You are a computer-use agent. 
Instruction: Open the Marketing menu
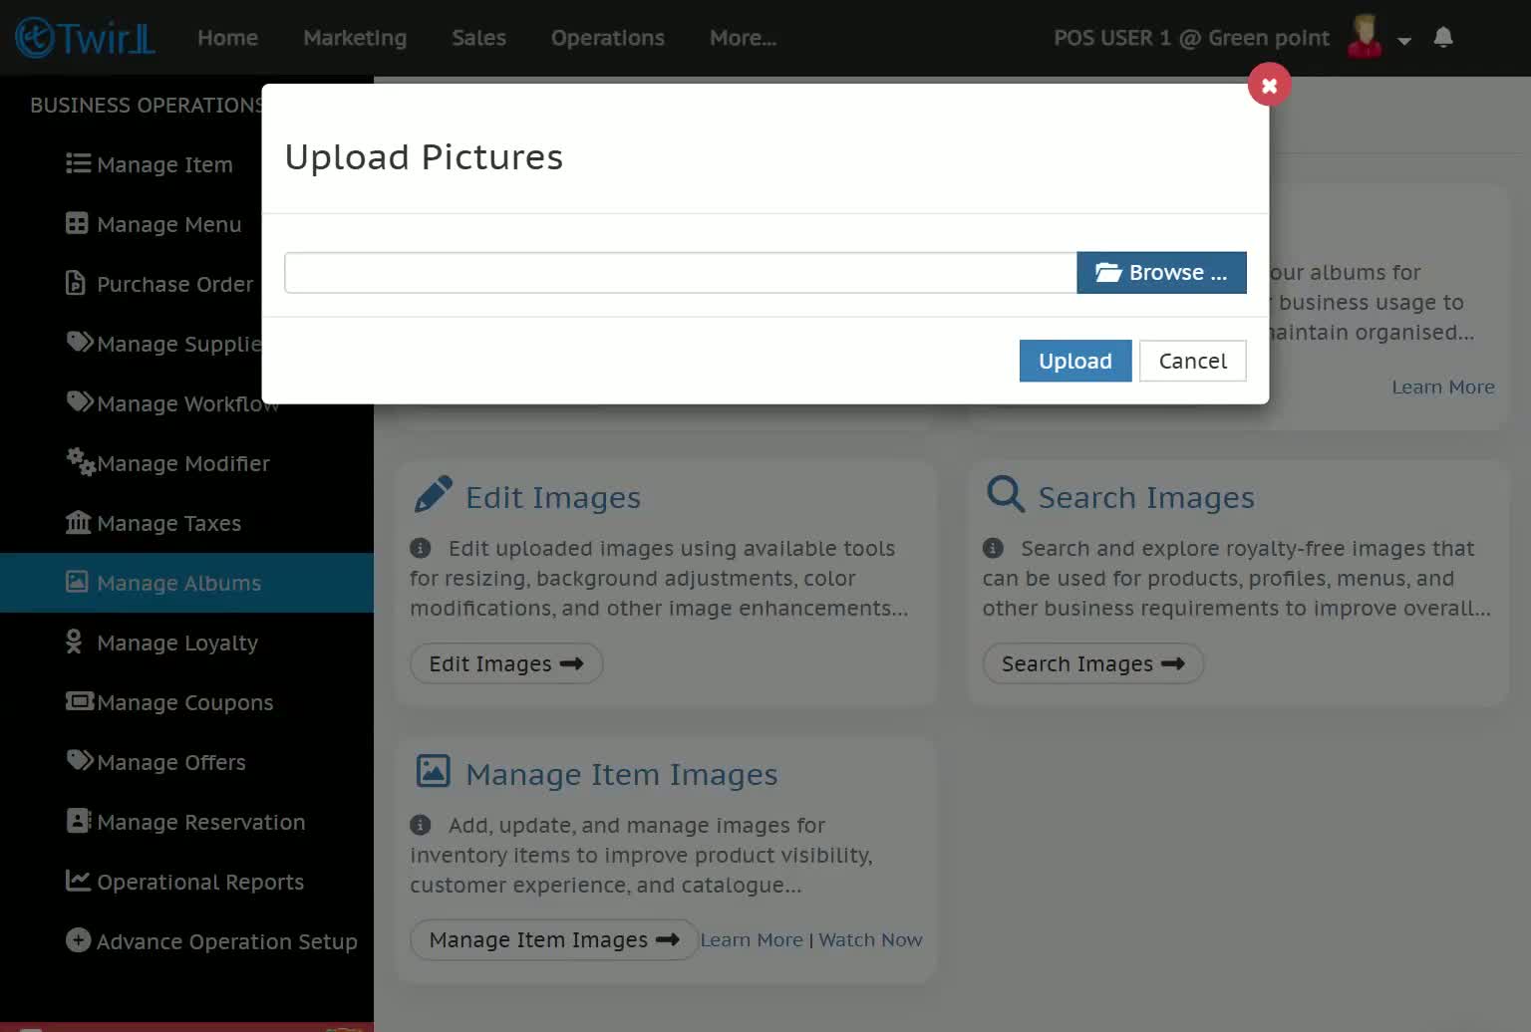(355, 38)
